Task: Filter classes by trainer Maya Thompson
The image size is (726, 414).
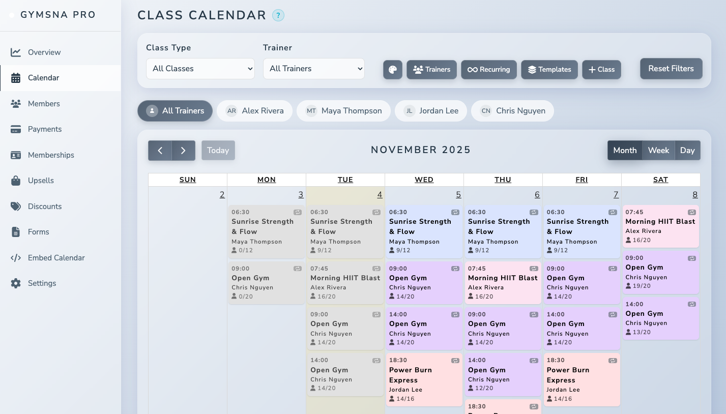Action: pyautogui.click(x=343, y=111)
